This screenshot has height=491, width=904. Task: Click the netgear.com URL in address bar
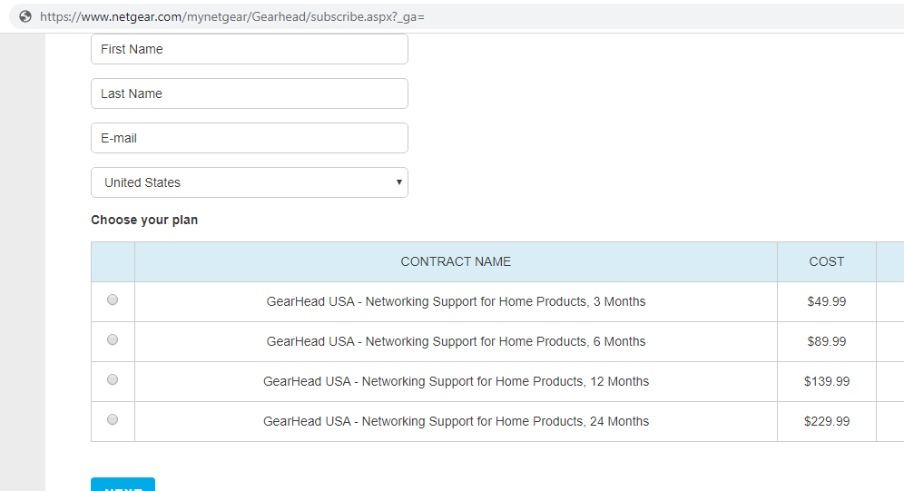click(231, 16)
